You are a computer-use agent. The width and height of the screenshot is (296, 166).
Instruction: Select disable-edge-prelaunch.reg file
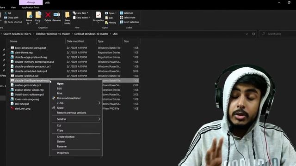tap(31, 57)
